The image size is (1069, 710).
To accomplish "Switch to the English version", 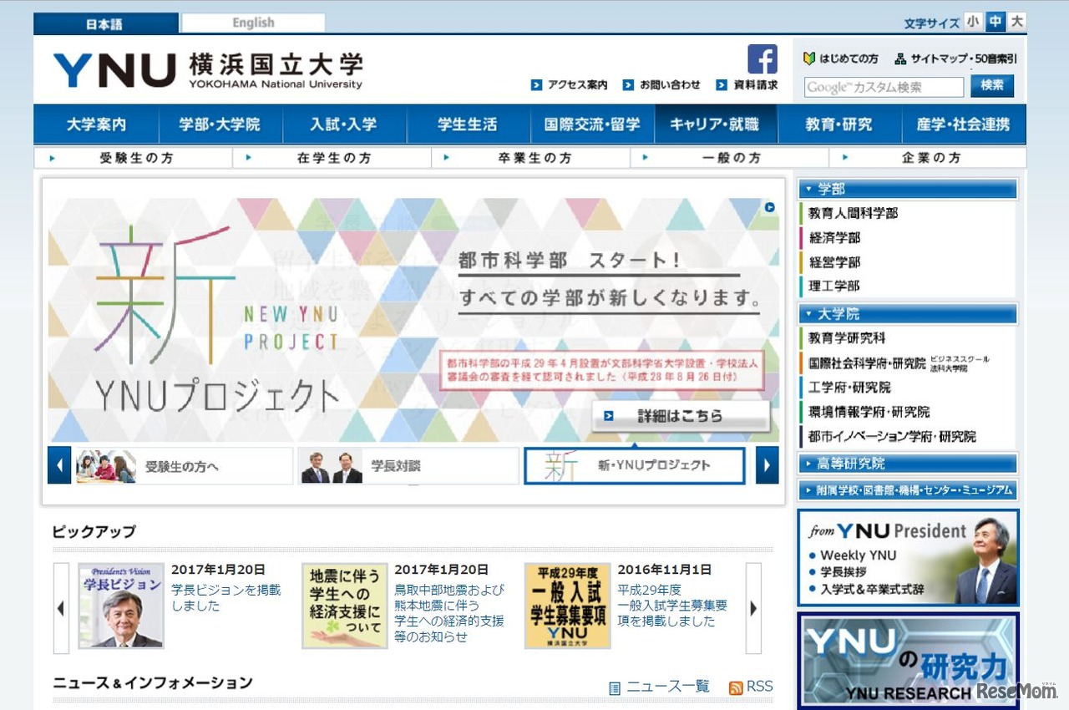I will coord(252,23).
